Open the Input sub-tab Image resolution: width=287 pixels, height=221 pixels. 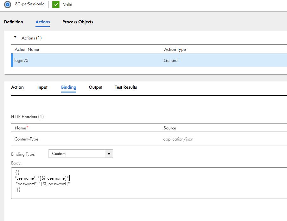point(42,87)
